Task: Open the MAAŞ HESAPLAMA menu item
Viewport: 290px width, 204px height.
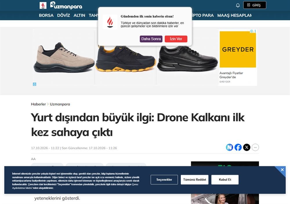Action: [x=234, y=15]
